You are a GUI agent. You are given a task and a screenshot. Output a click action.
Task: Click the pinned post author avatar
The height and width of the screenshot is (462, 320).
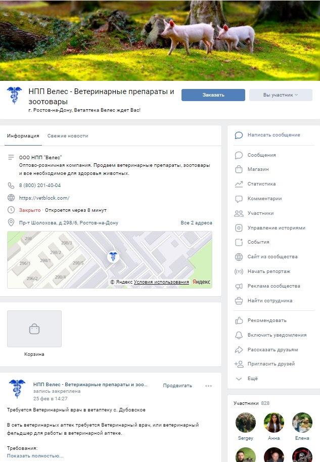point(17,389)
